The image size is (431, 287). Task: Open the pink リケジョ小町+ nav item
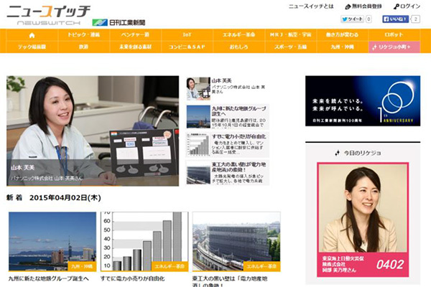[x=394, y=47]
